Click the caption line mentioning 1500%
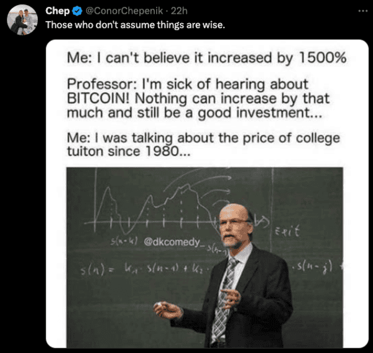Viewport: 373px width, 353px height. click(x=206, y=59)
